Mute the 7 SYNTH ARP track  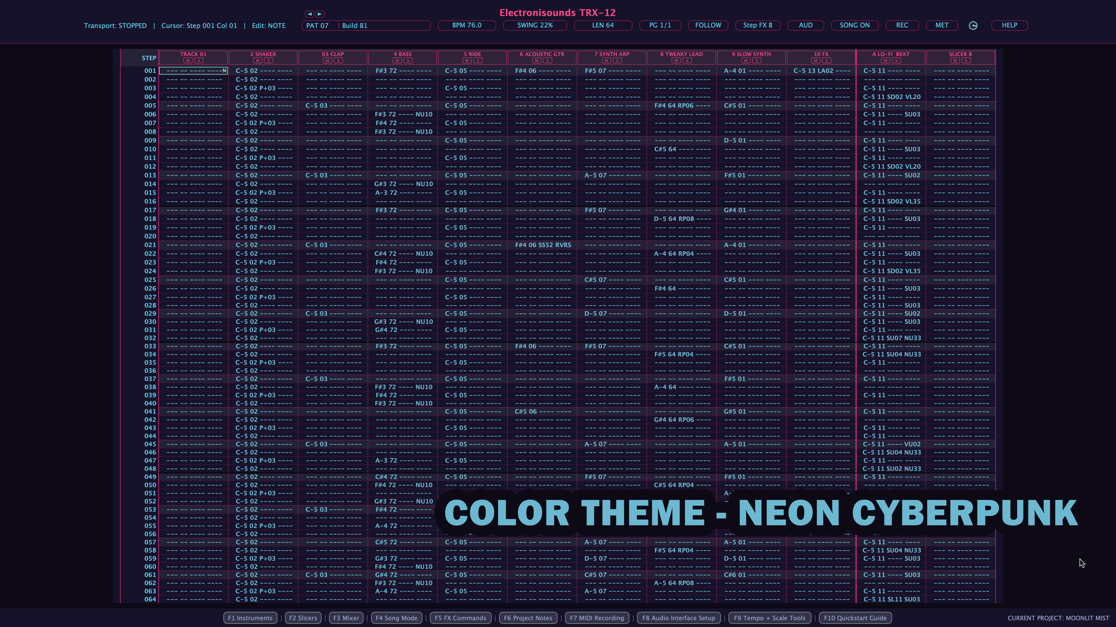[x=606, y=61]
